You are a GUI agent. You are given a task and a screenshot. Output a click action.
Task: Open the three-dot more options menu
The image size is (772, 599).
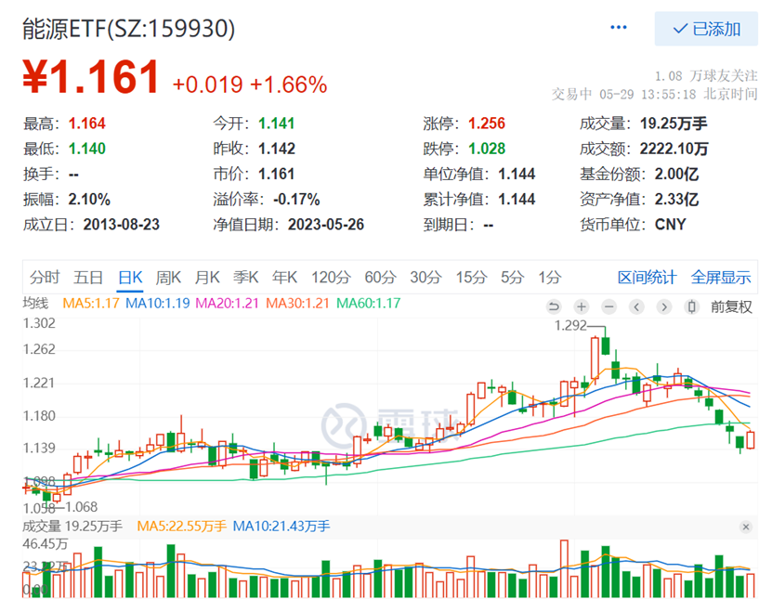[619, 28]
